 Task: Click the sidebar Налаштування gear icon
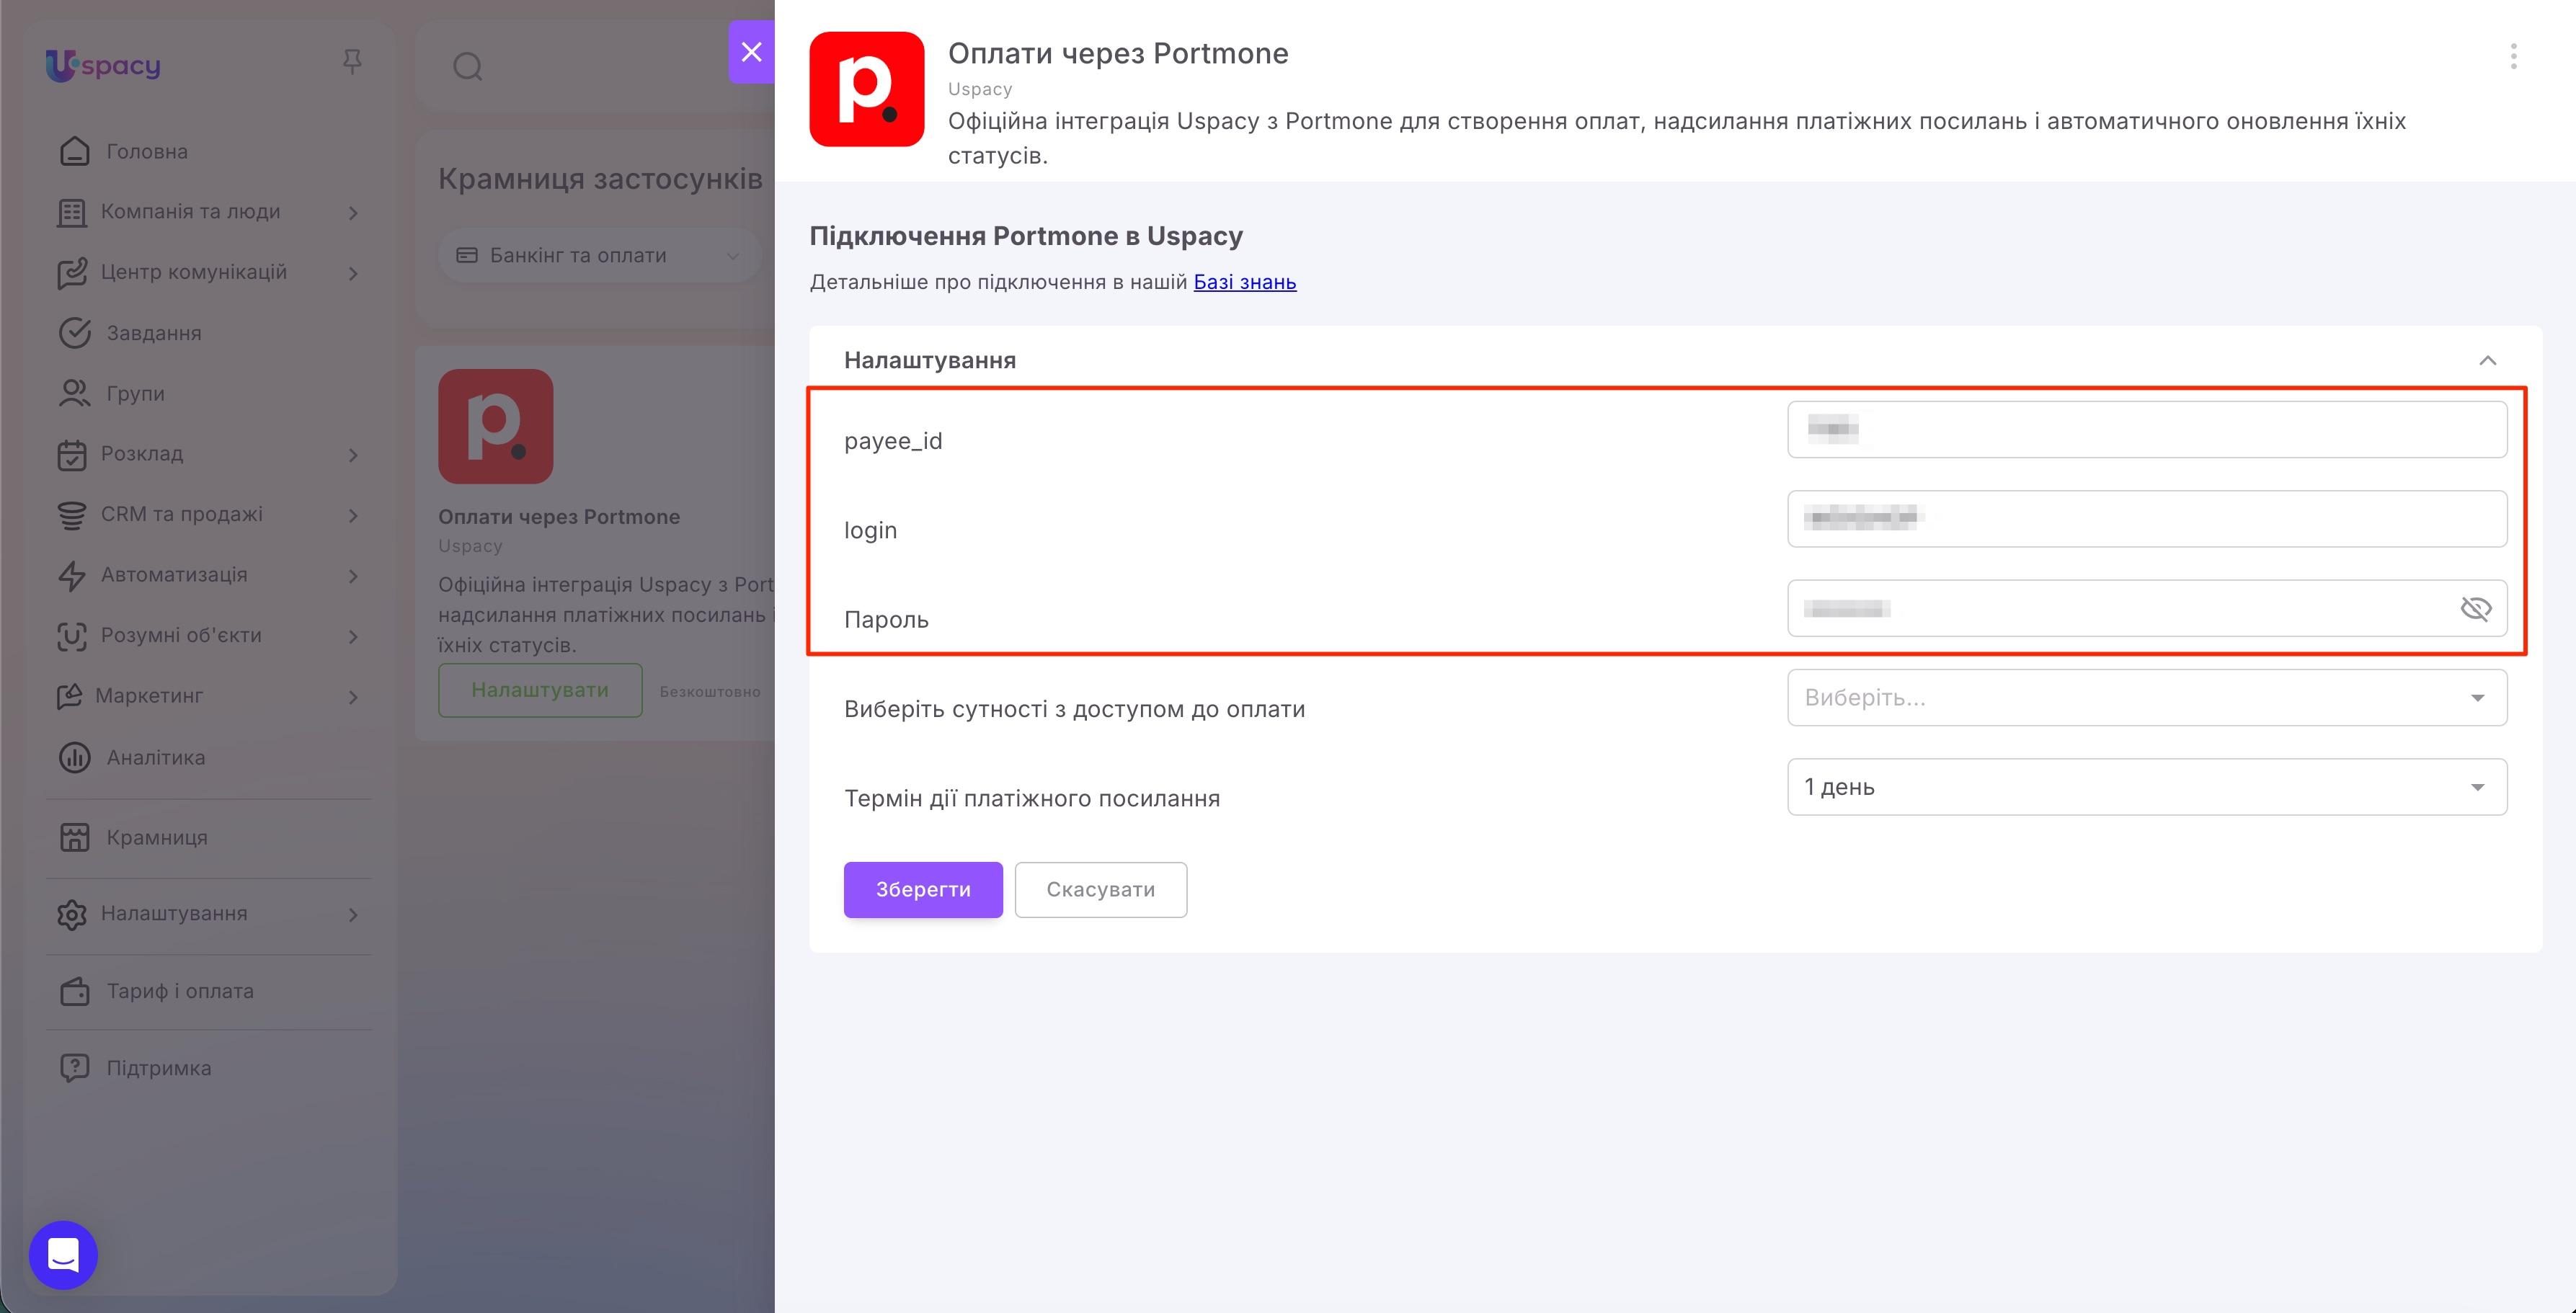coord(72,915)
